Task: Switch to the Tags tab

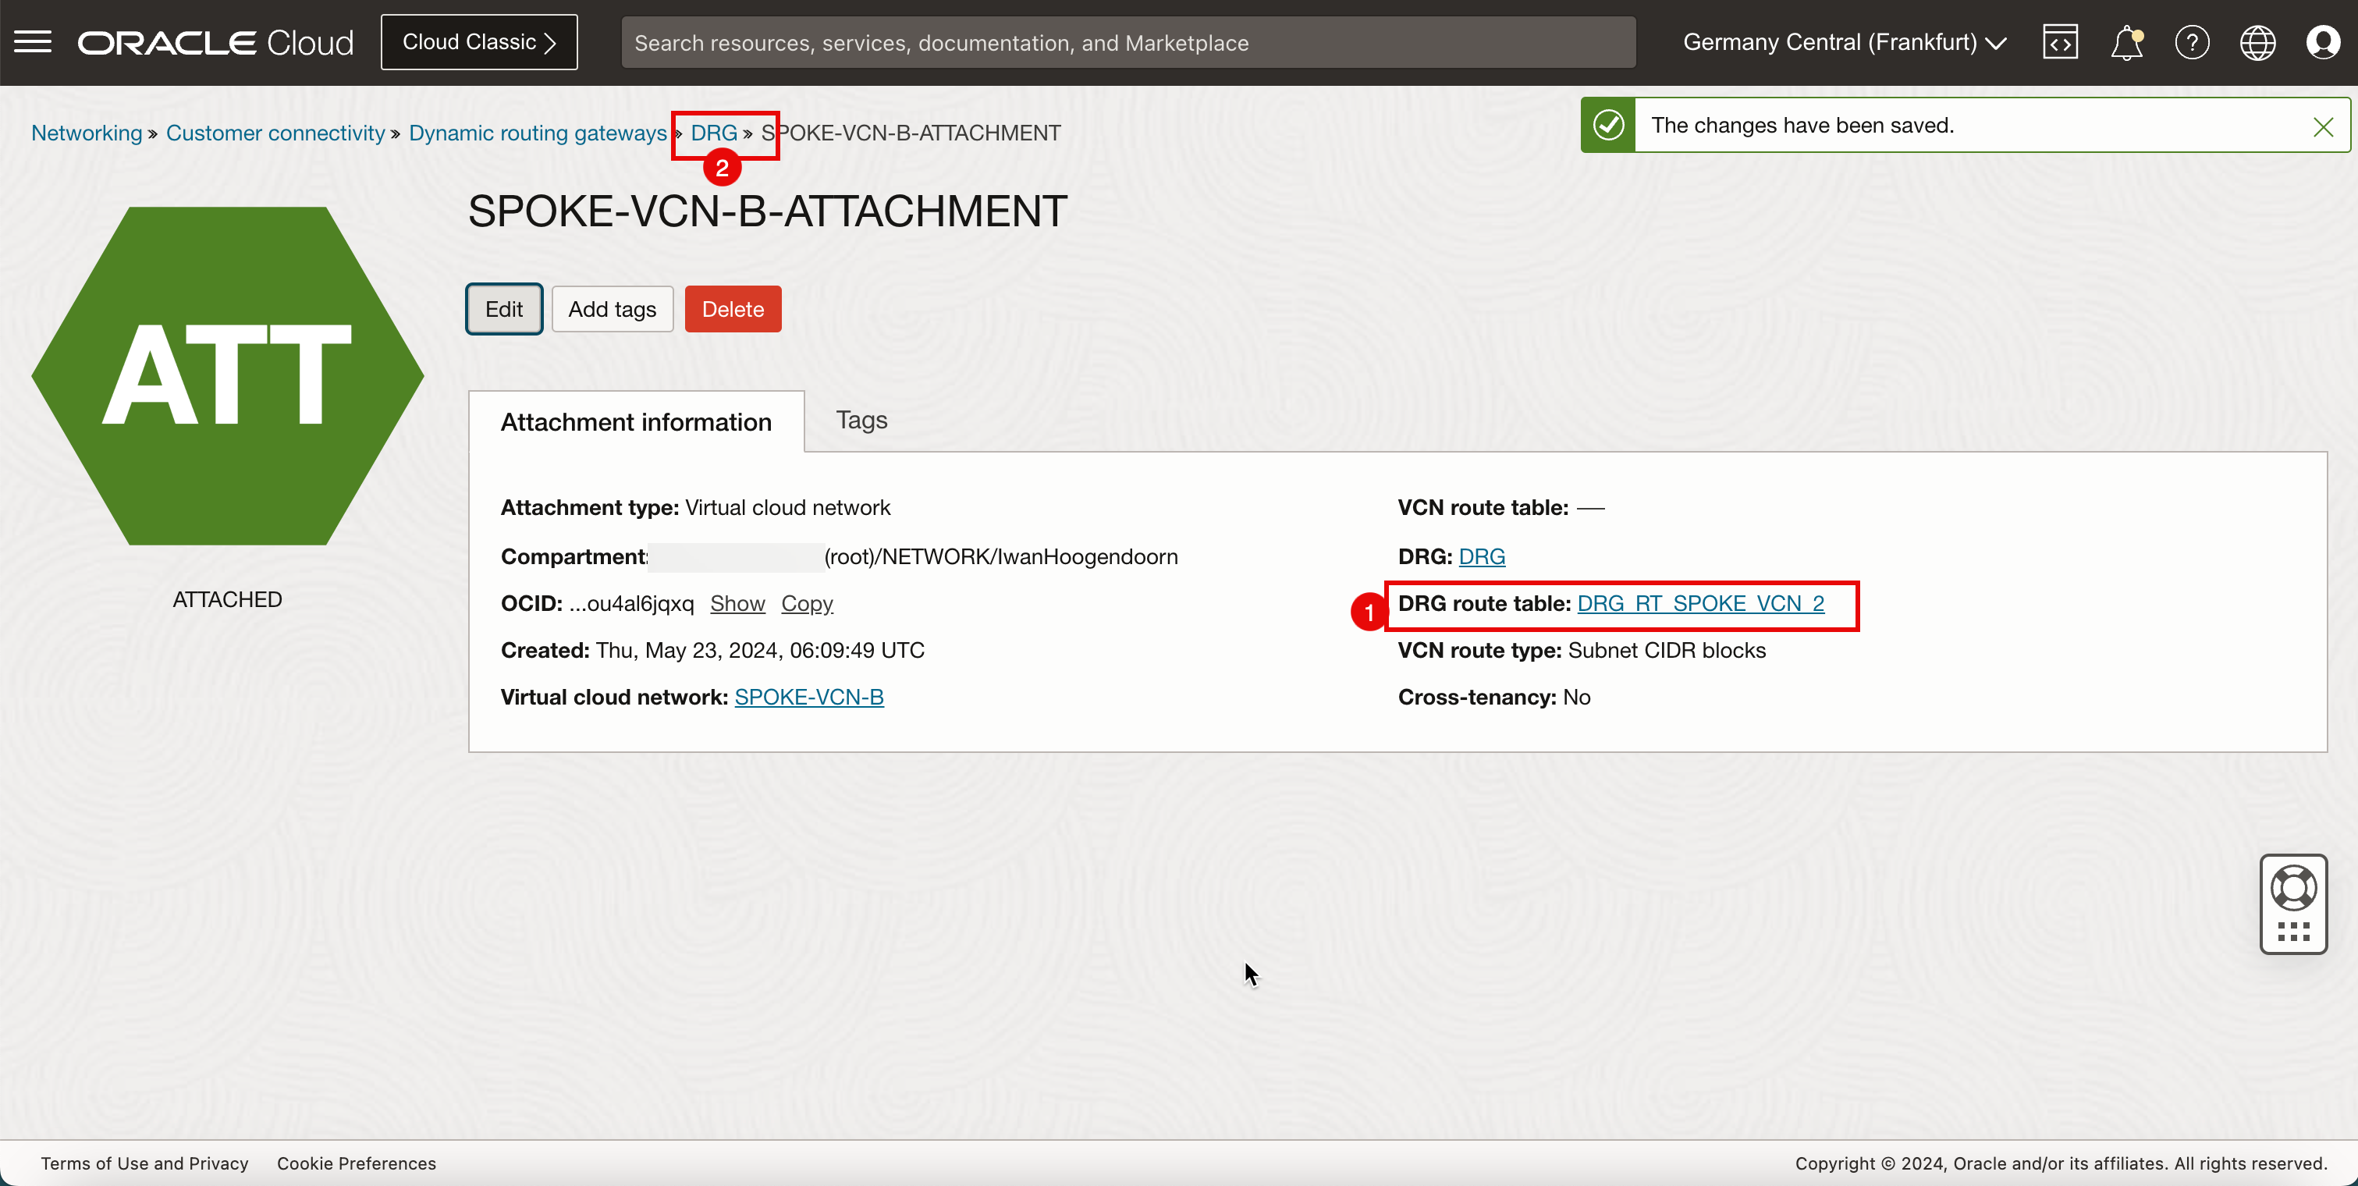Action: pos(862,419)
